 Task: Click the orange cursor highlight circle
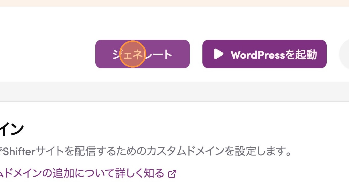point(133,54)
